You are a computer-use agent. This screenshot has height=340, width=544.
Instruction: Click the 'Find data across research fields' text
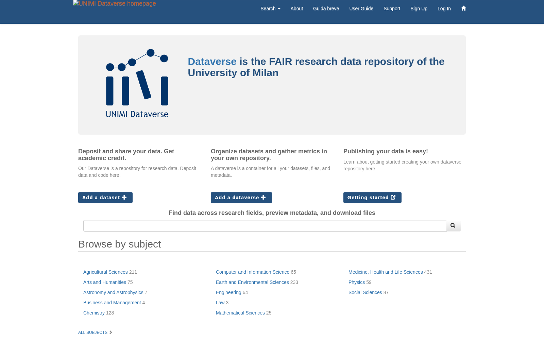tap(272, 213)
